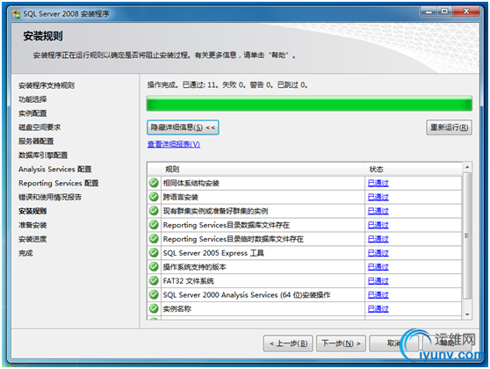The width and height of the screenshot is (490, 369).
Task: Select 准备安装 step in sidebar
Action: pyautogui.click(x=32, y=225)
